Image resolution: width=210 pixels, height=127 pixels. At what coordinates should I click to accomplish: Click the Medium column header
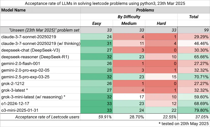click(x=129, y=23)
